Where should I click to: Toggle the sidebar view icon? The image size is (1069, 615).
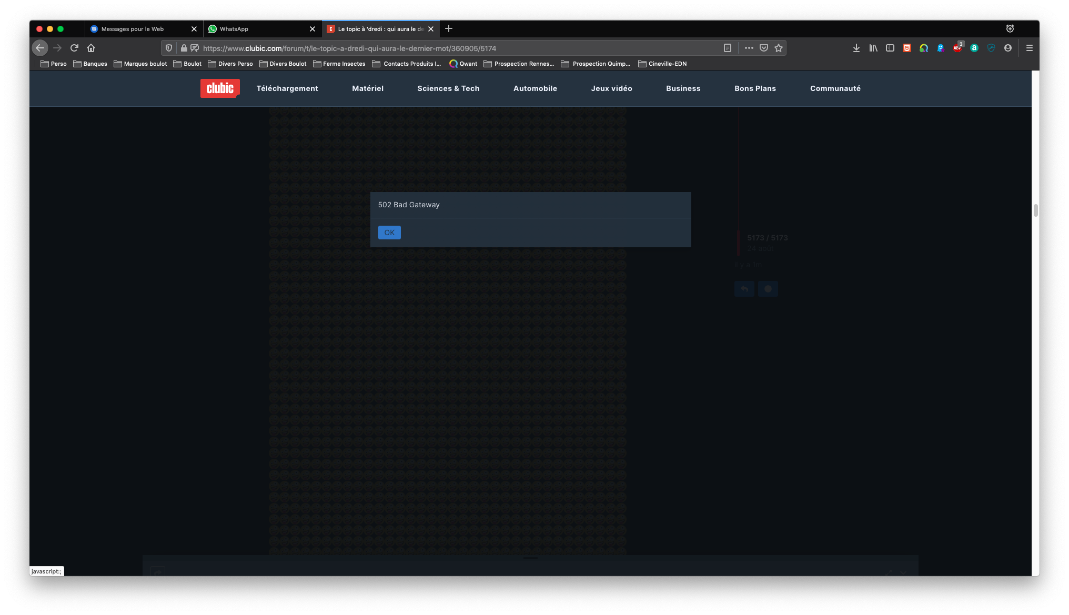click(x=890, y=48)
